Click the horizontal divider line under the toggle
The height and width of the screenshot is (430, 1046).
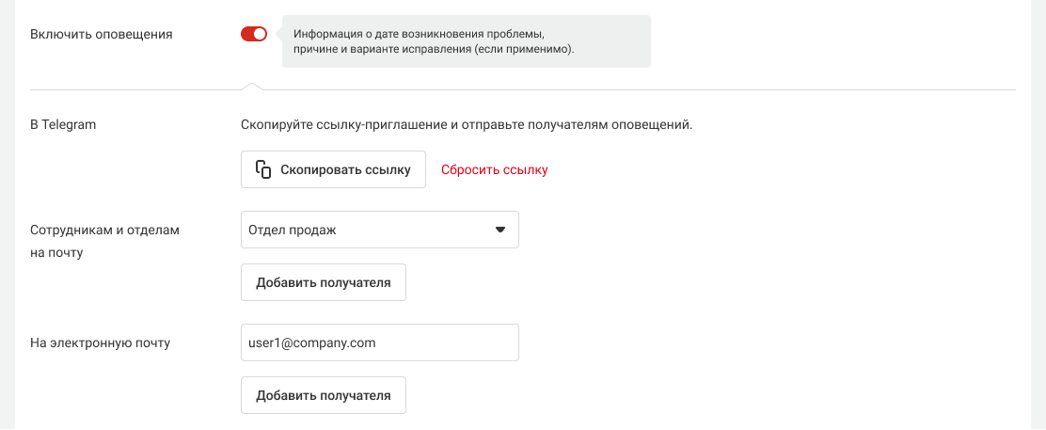pyautogui.click(x=611, y=90)
